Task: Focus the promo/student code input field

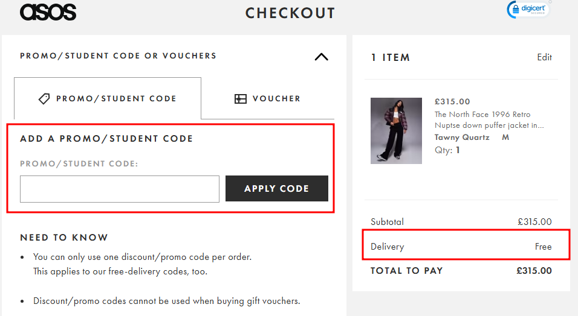Action: point(120,189)
